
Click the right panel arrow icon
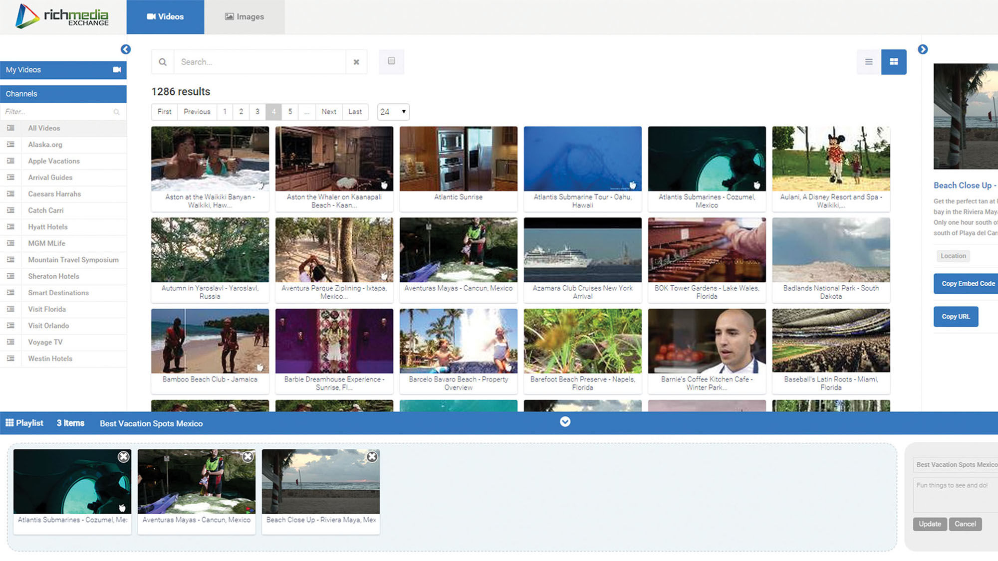click(923, 49)
